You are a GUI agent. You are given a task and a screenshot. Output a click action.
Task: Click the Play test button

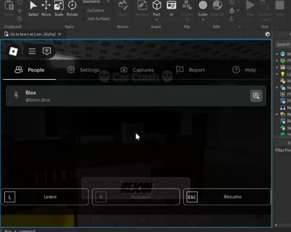click(250, 8)
